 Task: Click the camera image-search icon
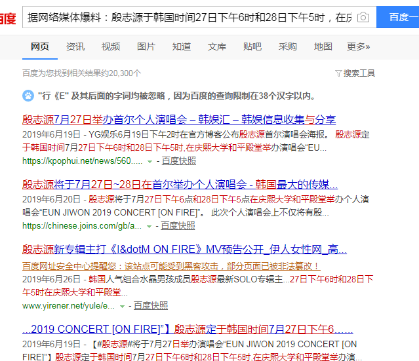click(363, 17)
